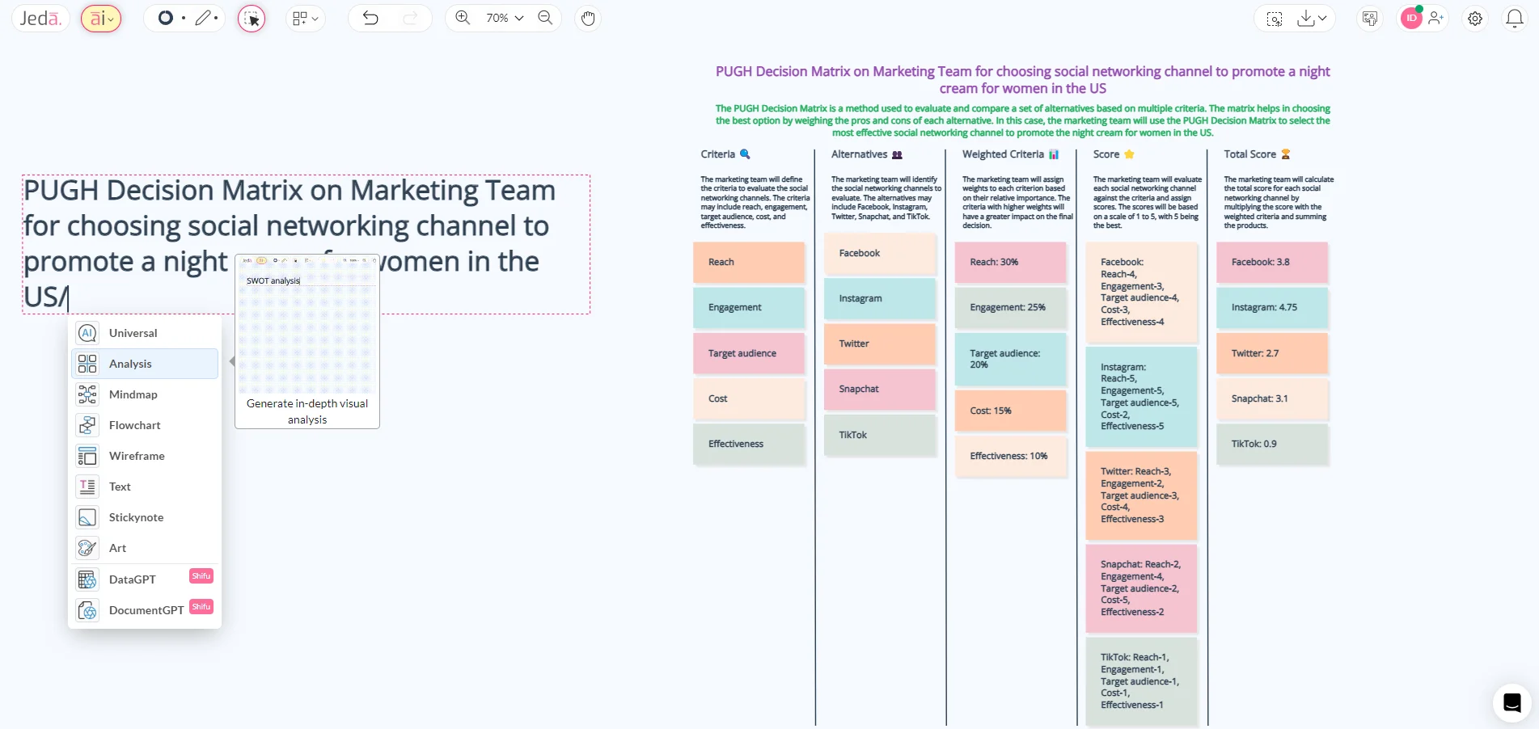Click the add collaborator button

(x=1437, y=18)
